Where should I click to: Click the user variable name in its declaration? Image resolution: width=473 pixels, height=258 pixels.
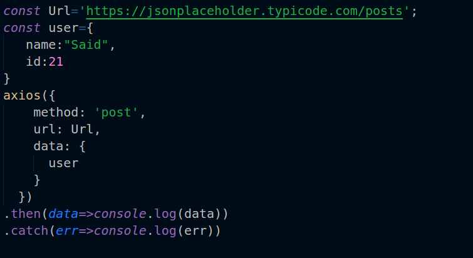60,28
